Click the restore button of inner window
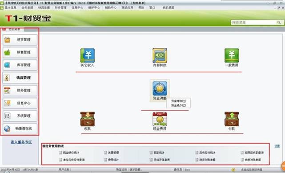The height and width of the screenshot is (173, 285). point(279,8)
